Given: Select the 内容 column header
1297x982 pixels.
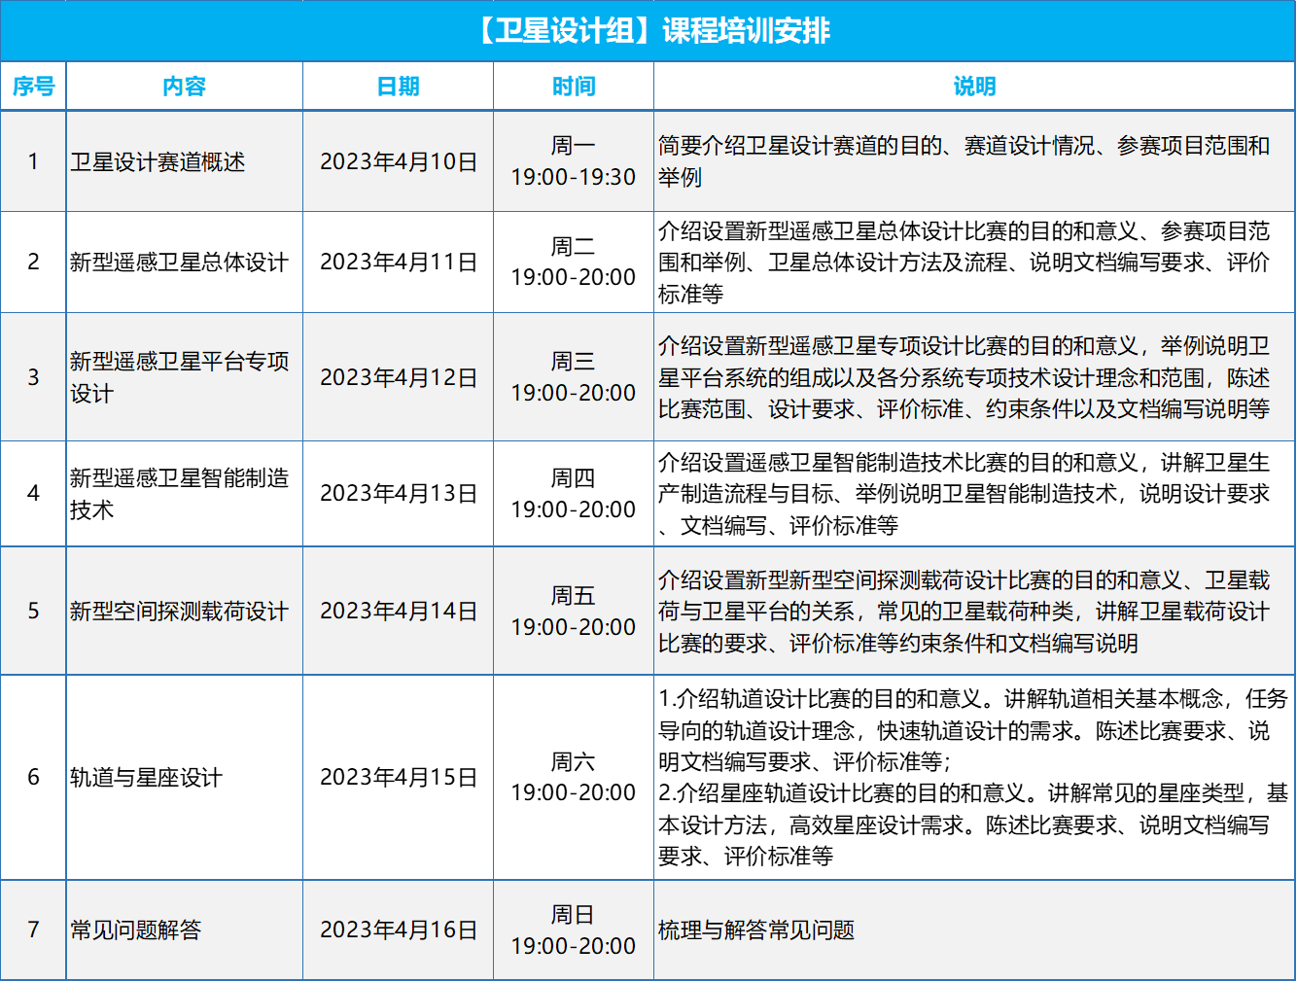Looking at the screenshot, I should pyautogui.click(x=184, y=87).
